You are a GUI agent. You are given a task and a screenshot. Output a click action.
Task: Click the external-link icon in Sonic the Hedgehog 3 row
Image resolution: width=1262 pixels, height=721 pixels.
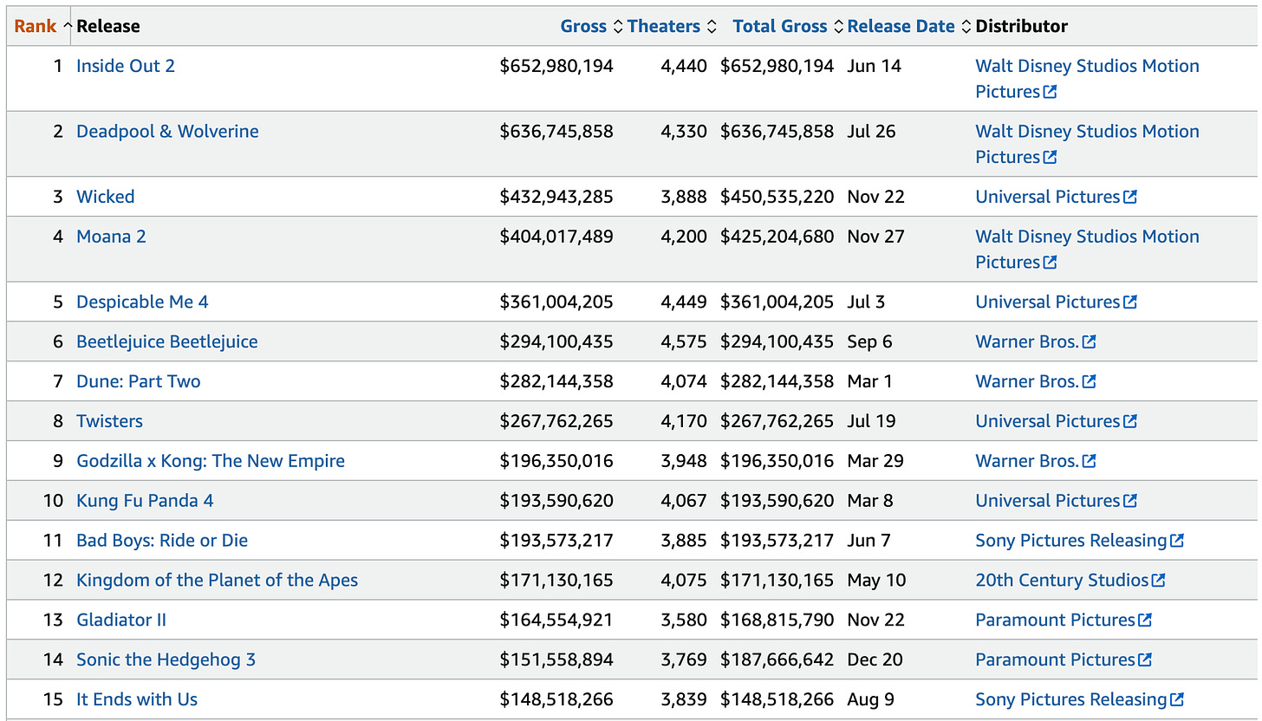pyautogui.click(x=1145, y=660)
